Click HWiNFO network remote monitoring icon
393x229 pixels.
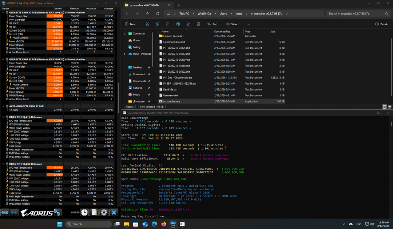point(57,212)
